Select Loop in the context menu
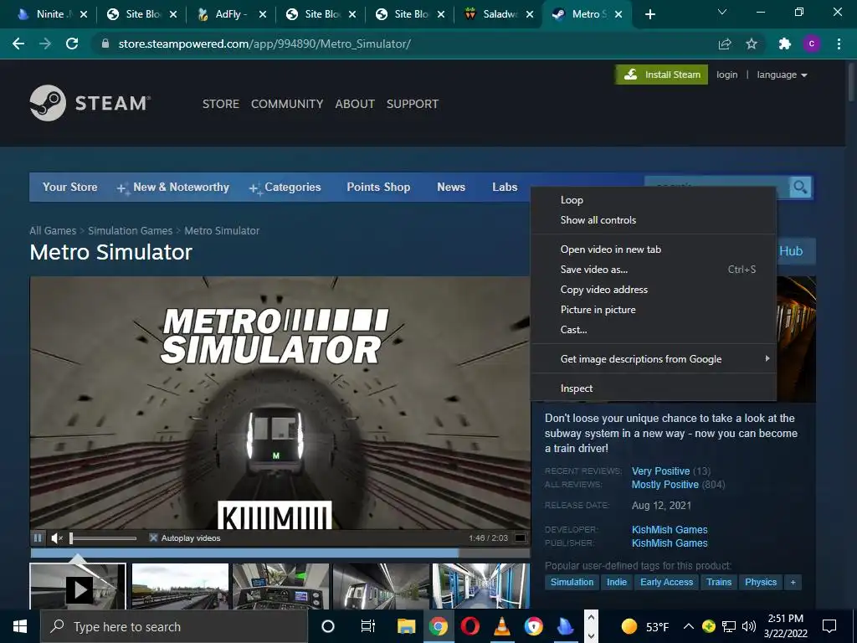This screenshot has height=643, width=857. [x=654, y=200]
